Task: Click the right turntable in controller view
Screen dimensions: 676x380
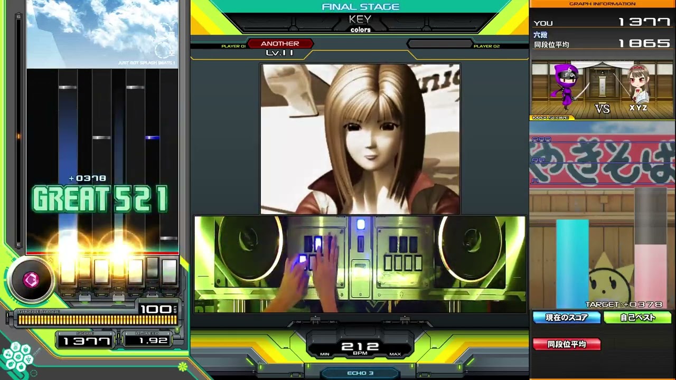Action: tap(471, 249)
